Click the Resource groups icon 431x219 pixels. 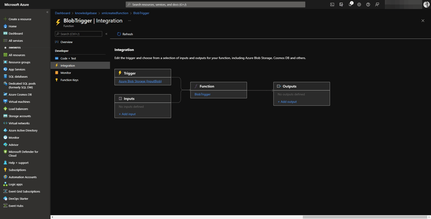pos(5,62)
